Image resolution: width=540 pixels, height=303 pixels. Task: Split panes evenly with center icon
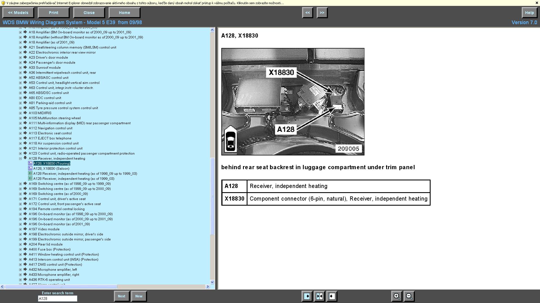[x=319, y=296]
